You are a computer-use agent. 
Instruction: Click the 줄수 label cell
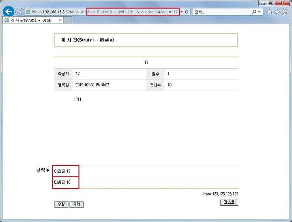155,74
